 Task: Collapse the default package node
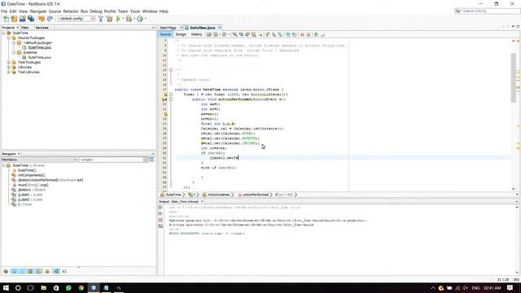14,43
